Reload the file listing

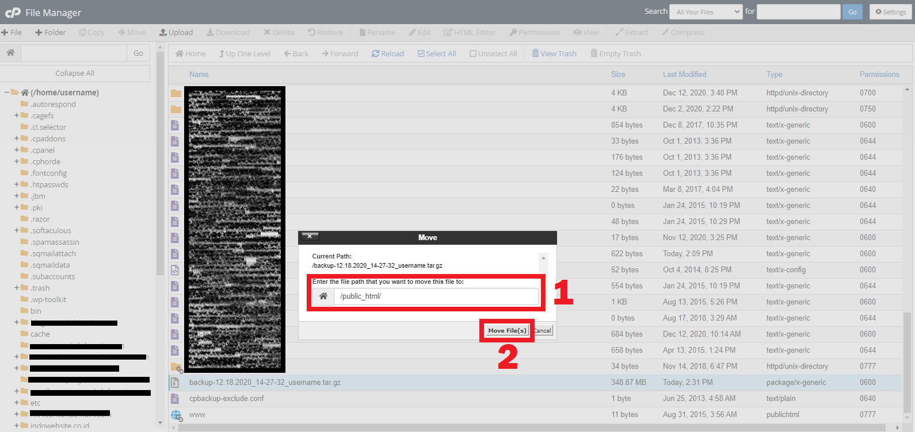coord(388,53)
